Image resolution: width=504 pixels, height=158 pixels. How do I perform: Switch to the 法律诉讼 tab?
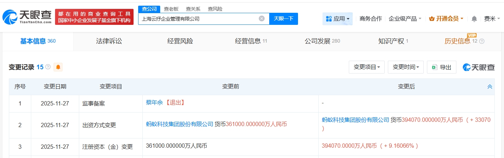coord(109,41)
